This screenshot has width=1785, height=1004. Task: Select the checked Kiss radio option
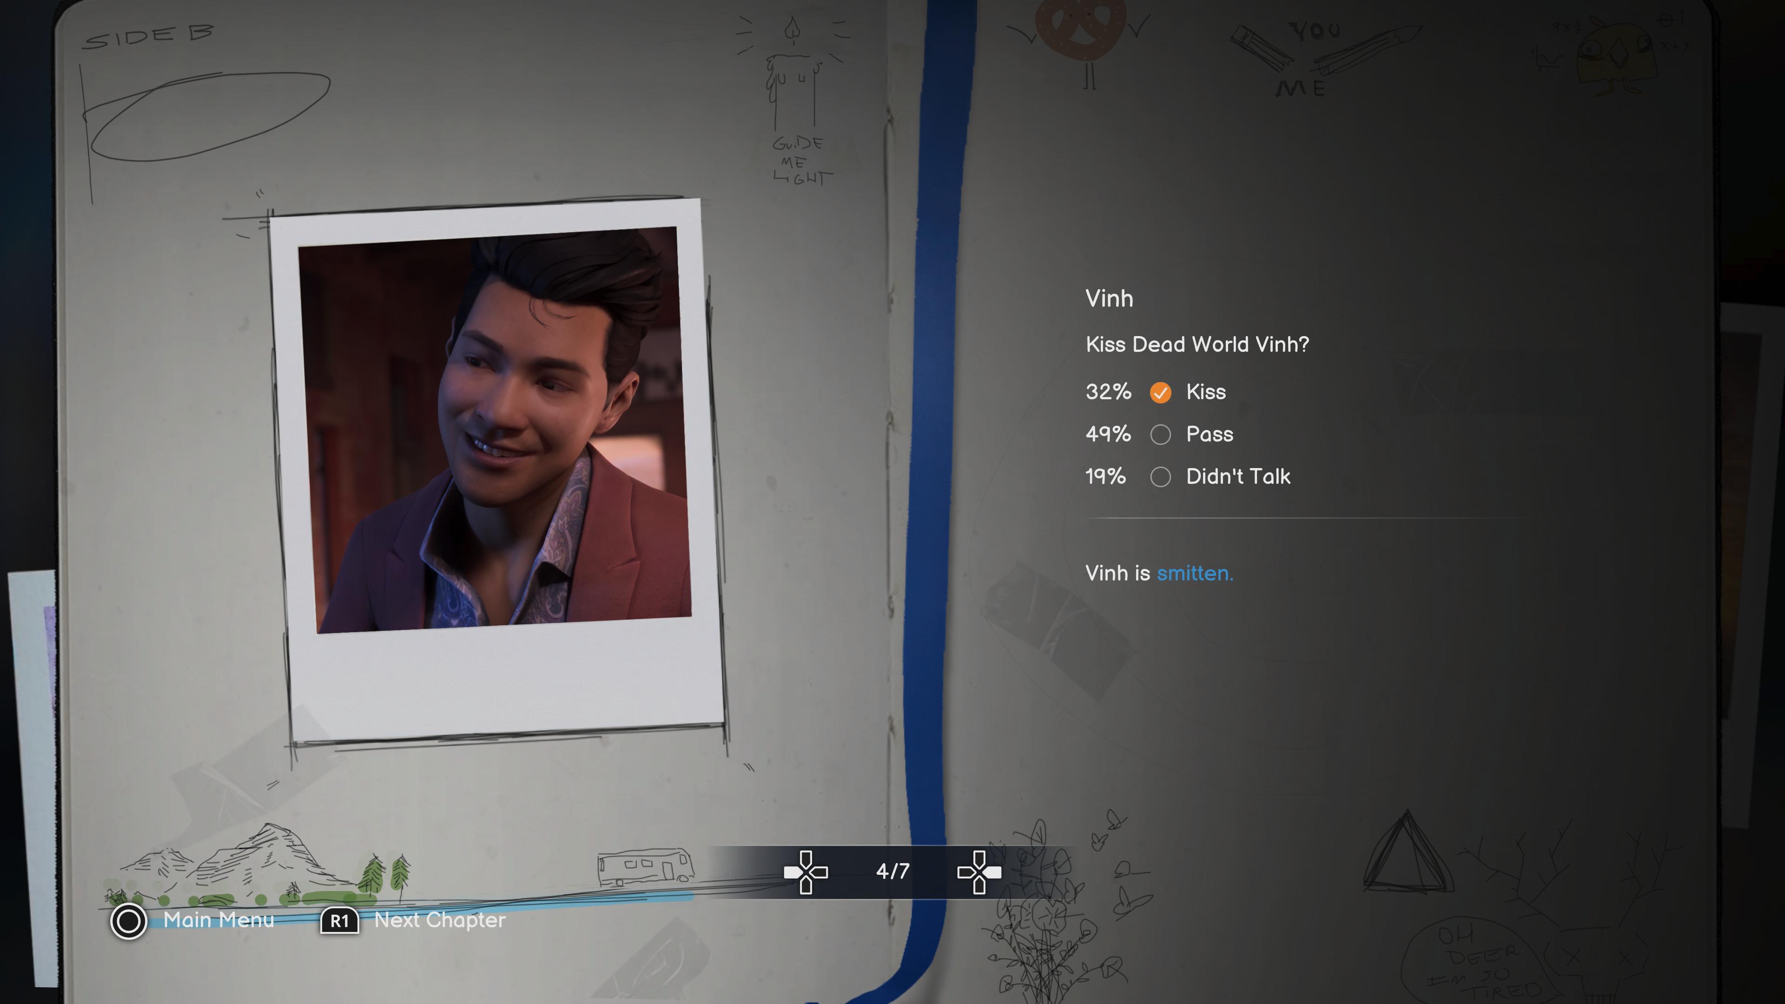tap(1160, 392)
